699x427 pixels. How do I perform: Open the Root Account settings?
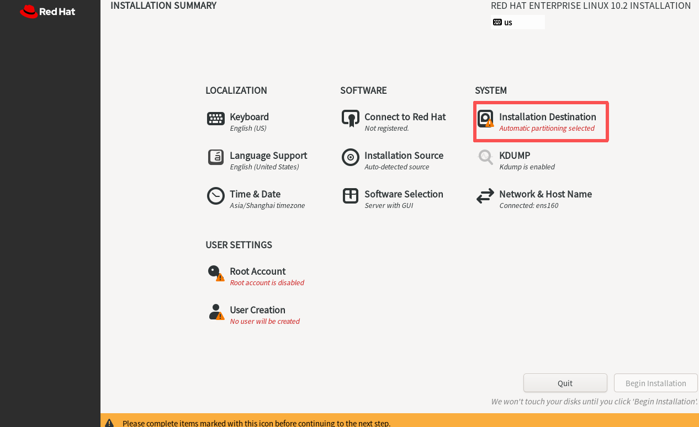click(x=256, y=276)
